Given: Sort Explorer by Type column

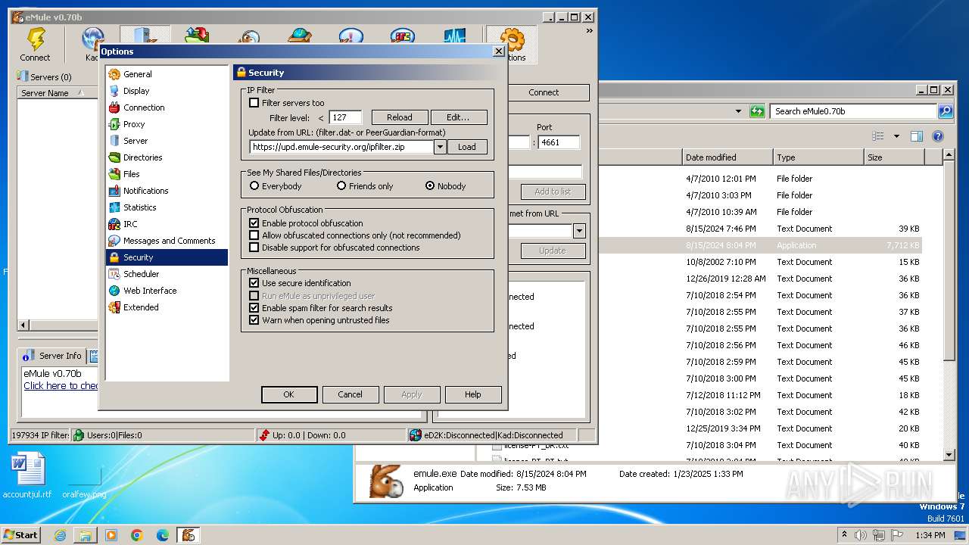Looking at the screenshot, I should tap(818, 157).
